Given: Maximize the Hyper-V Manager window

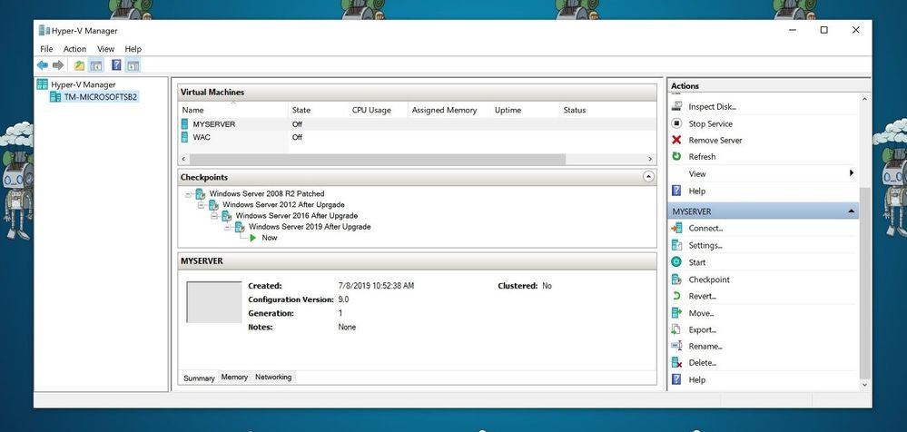Looking at the screenshot, I should [823, 30].
